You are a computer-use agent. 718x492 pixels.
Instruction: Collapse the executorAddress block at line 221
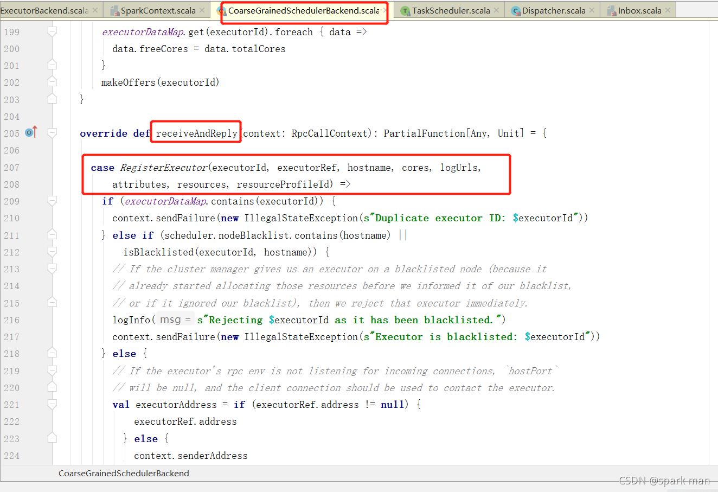(52, 404)
